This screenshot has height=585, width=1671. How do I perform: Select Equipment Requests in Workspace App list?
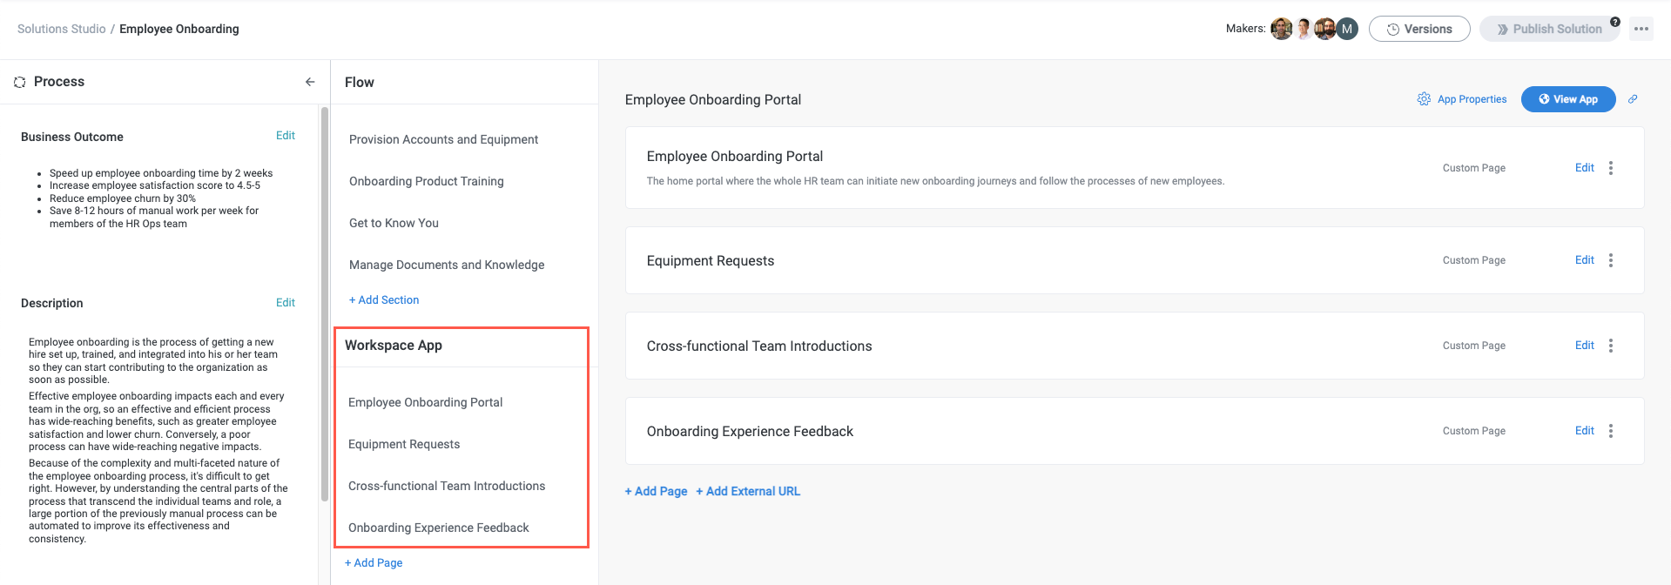(404, 444)
